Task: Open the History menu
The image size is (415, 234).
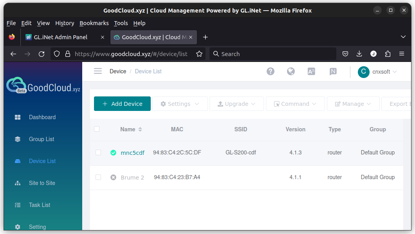Action: [x=65, y=23]
